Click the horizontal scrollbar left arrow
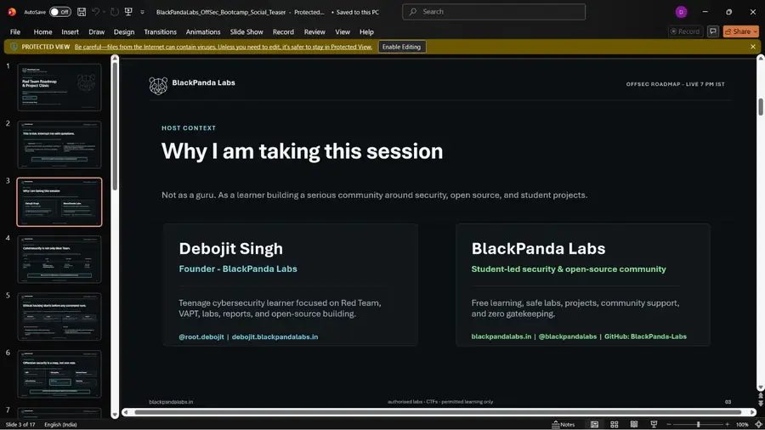Image resolution: width=765 pixels, height=430 pixels. (126, 412)
